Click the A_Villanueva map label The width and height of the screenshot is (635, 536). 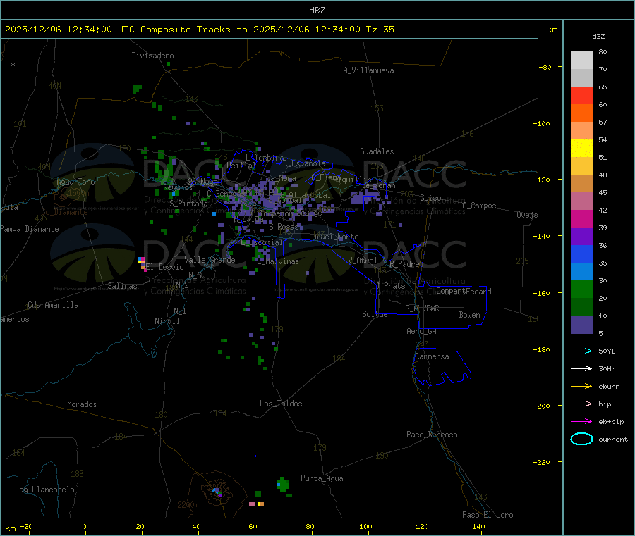(368, 70)
